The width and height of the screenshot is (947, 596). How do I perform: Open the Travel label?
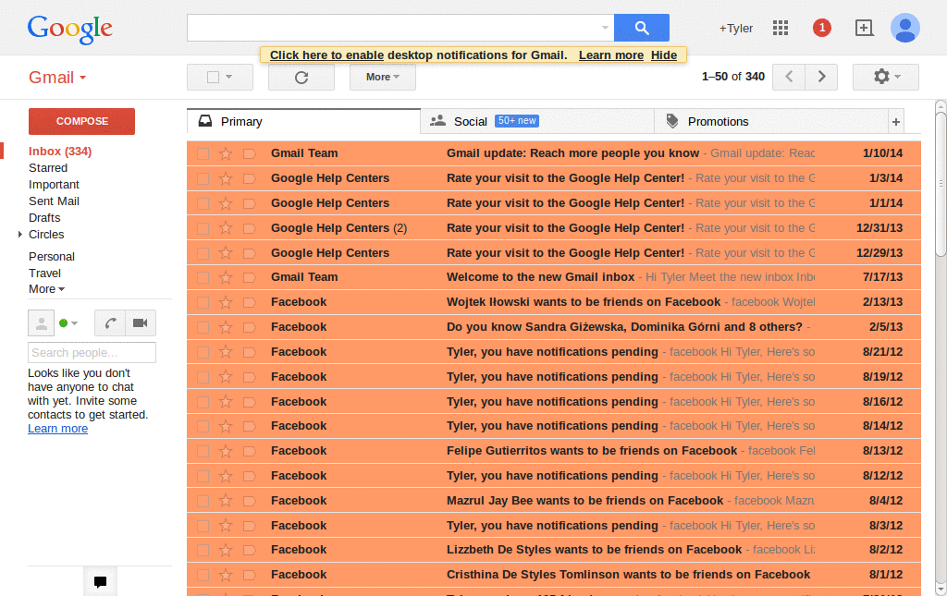click(44, 274)
